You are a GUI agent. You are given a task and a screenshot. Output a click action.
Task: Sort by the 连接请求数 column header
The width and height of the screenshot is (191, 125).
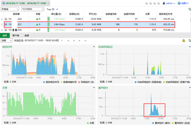click(111, 14)
